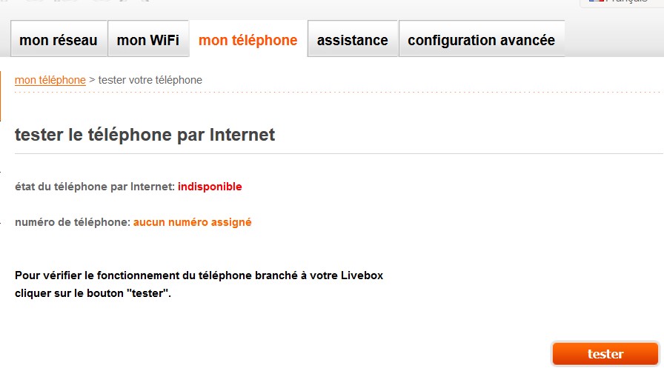This screenshot has height=371, width=664.
Task: Click the dotted line under the breadcrumb
Action: (x=333, y=93)
